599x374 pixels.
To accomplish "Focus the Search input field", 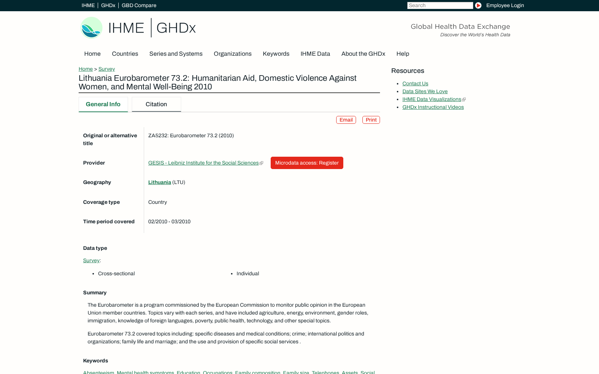I will [x=440, y=5].
